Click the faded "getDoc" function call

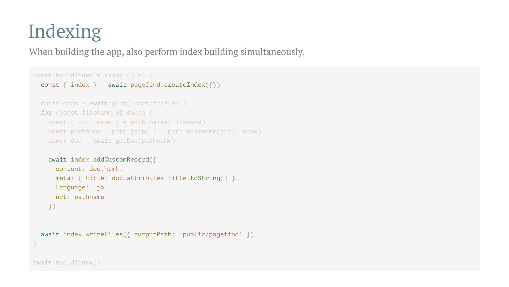[126, 141]
